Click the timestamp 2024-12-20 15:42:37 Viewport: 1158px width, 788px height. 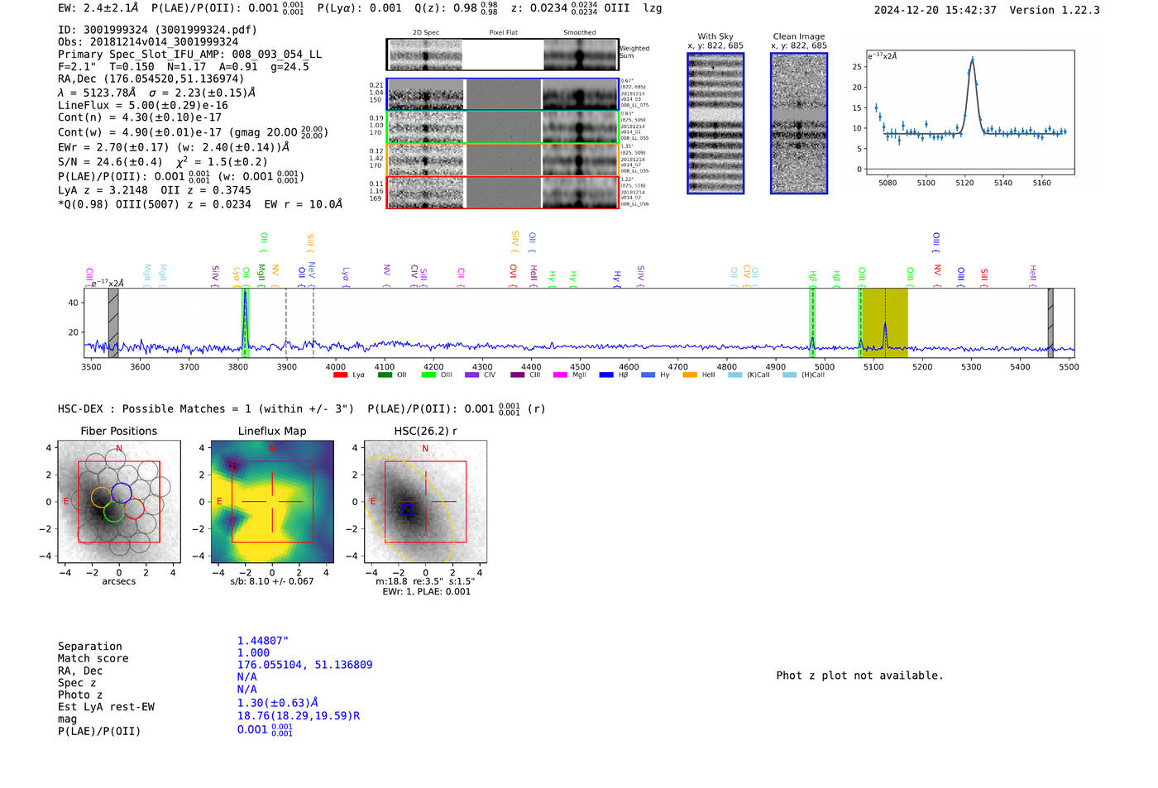click(x=935, y=11)
